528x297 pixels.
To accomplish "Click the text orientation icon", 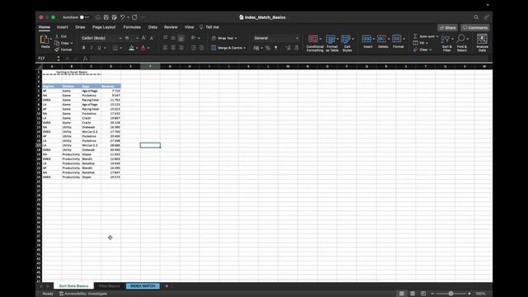I will click(194, 38).
